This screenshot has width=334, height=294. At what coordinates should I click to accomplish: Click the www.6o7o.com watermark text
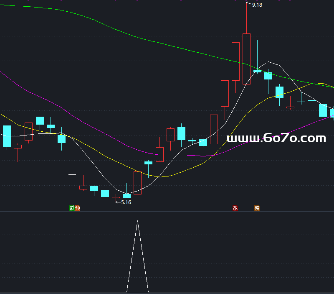(x=276, y=138)
